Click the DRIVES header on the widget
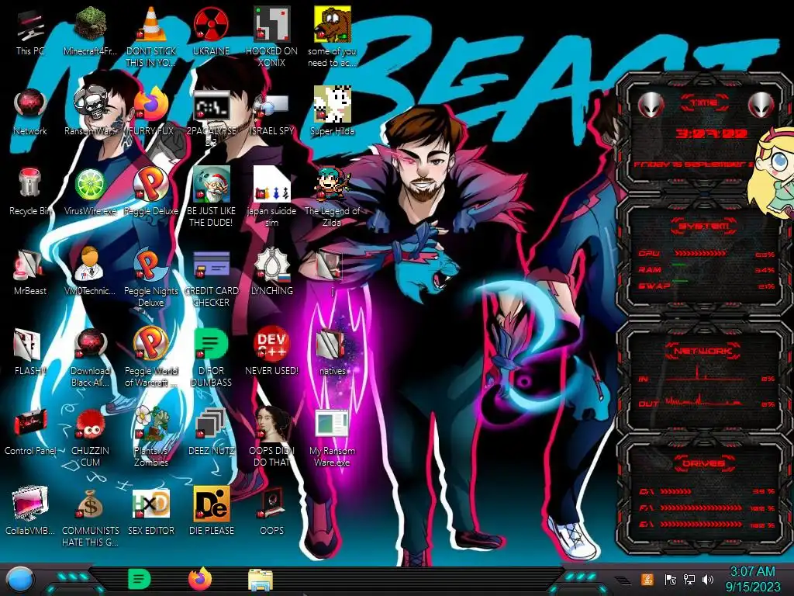 point(704,463)
